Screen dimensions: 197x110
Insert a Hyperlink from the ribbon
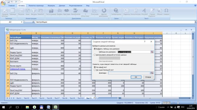tap(116, 12)
